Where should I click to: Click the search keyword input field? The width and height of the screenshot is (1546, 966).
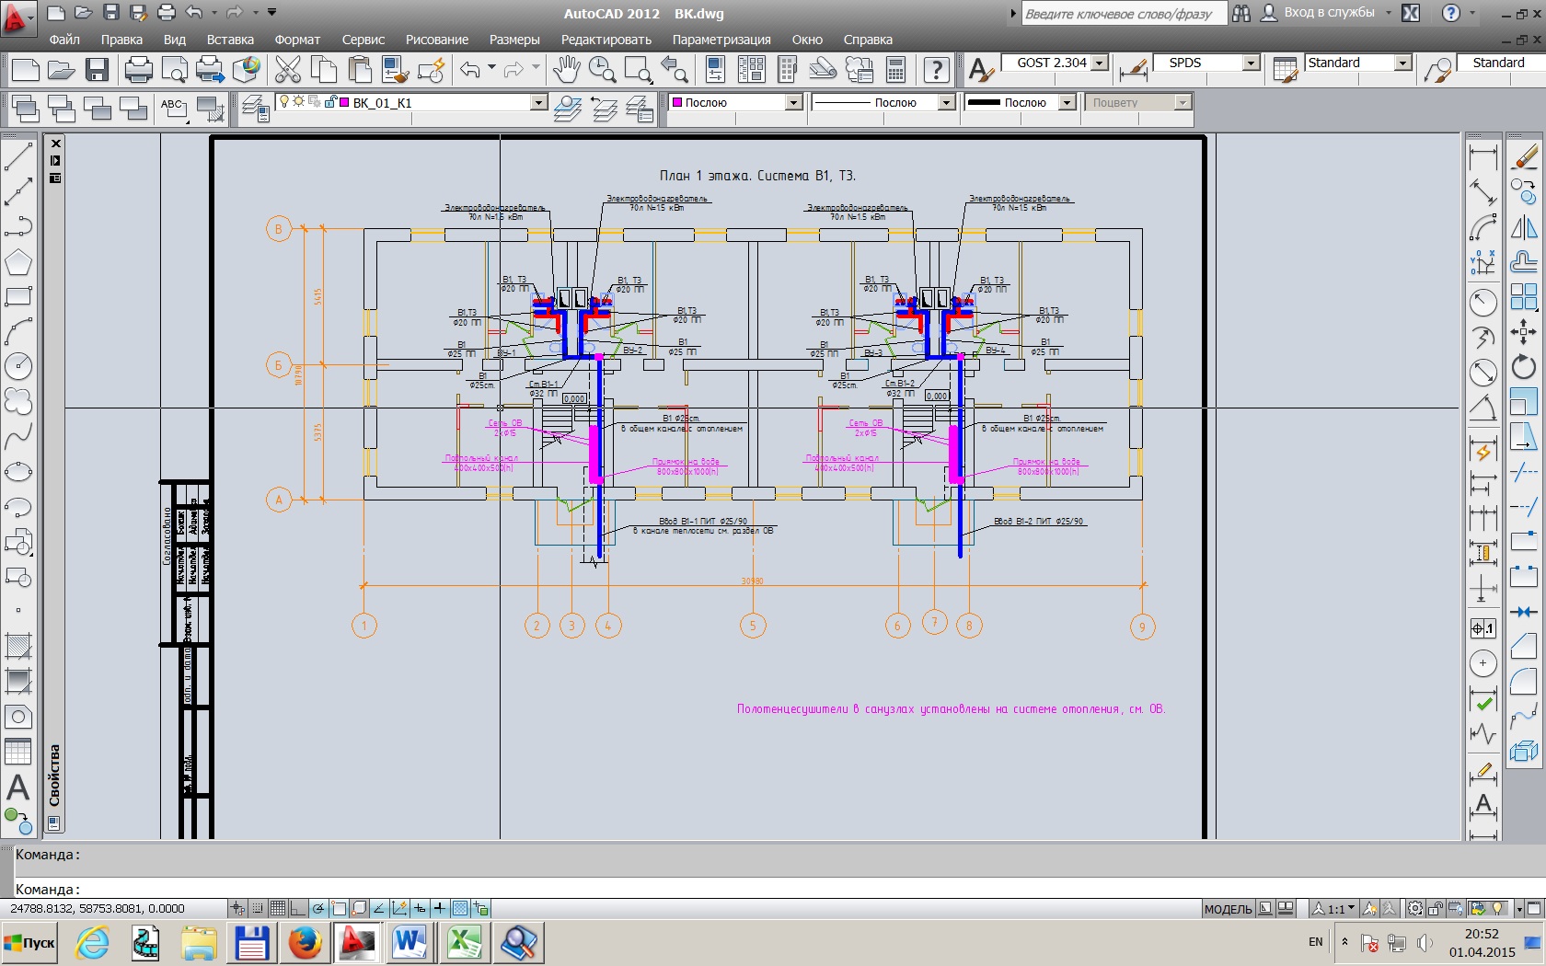(1124, 14)
